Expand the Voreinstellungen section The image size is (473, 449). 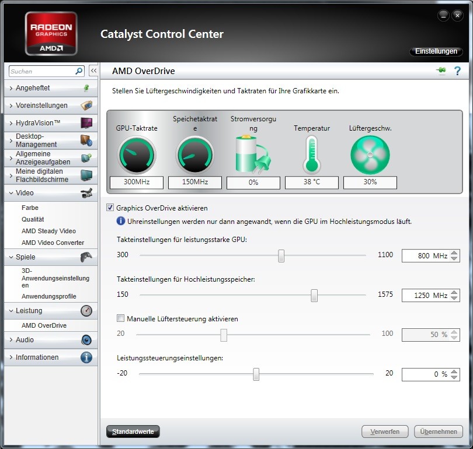click(x=11, y=106)
